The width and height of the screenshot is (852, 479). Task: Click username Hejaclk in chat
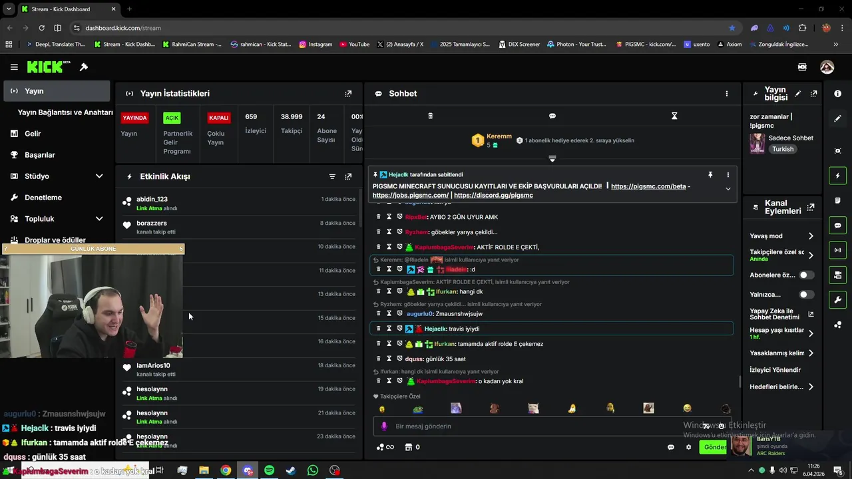click(x=435, y=329)
